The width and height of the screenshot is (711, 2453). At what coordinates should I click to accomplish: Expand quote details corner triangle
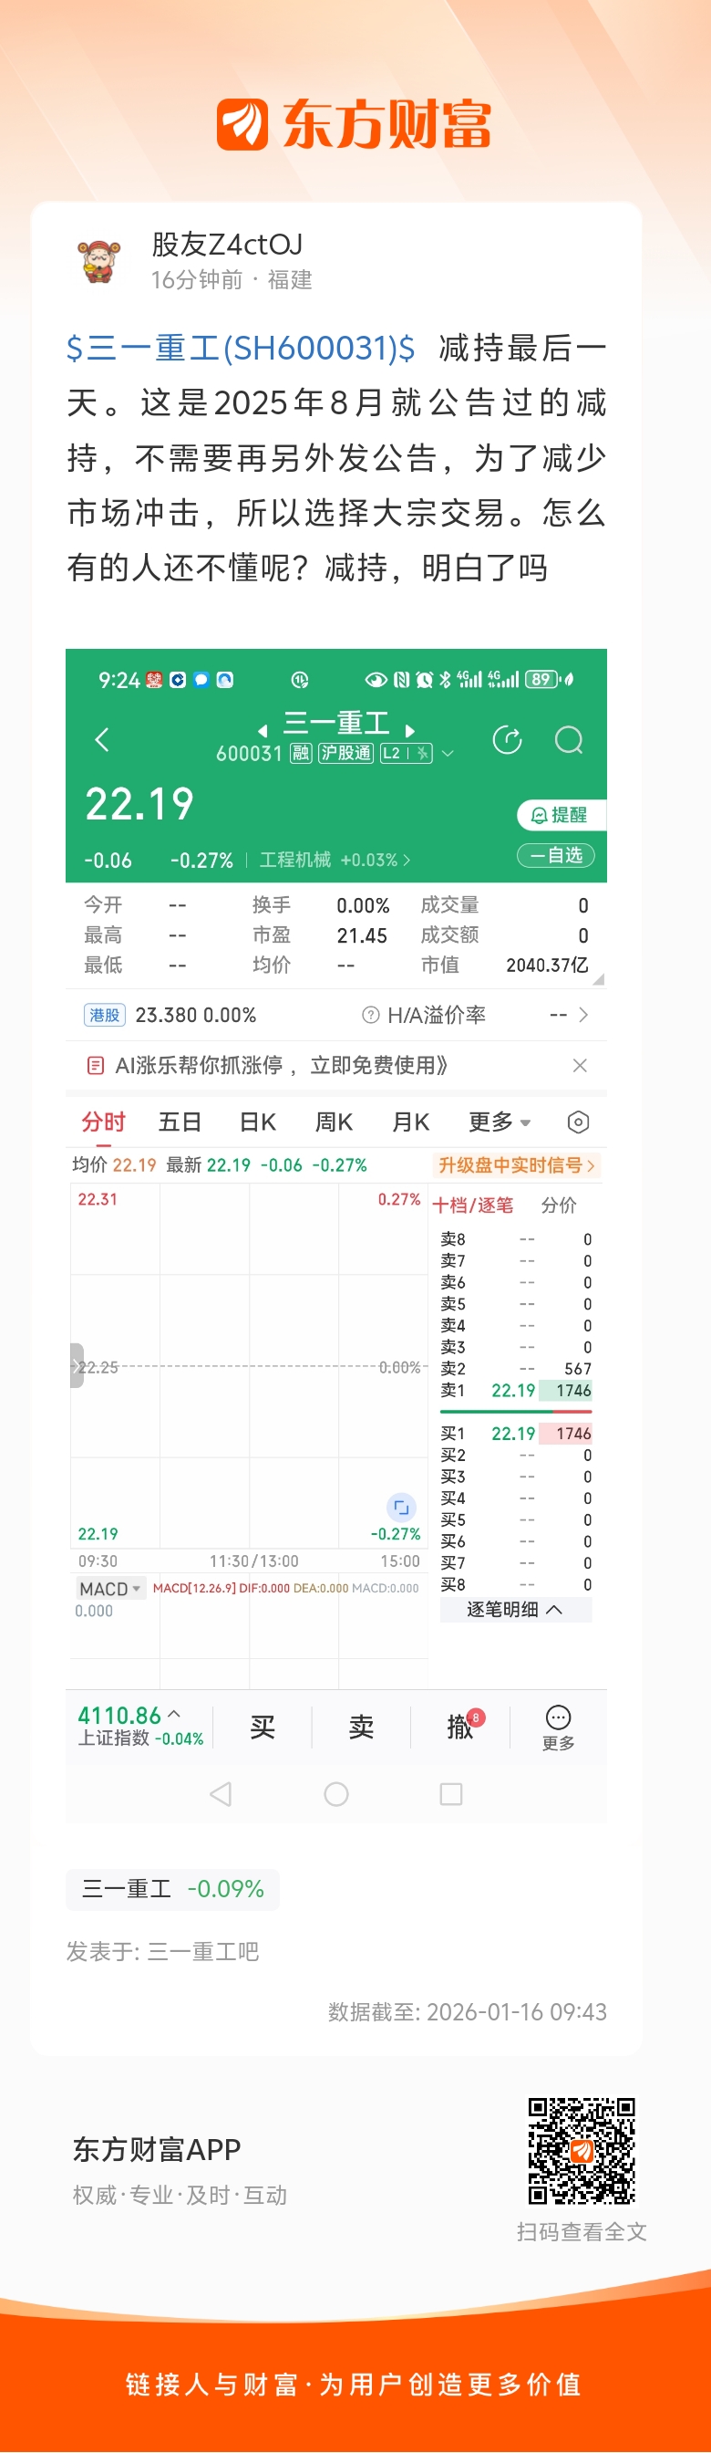[x=598, y=978]
